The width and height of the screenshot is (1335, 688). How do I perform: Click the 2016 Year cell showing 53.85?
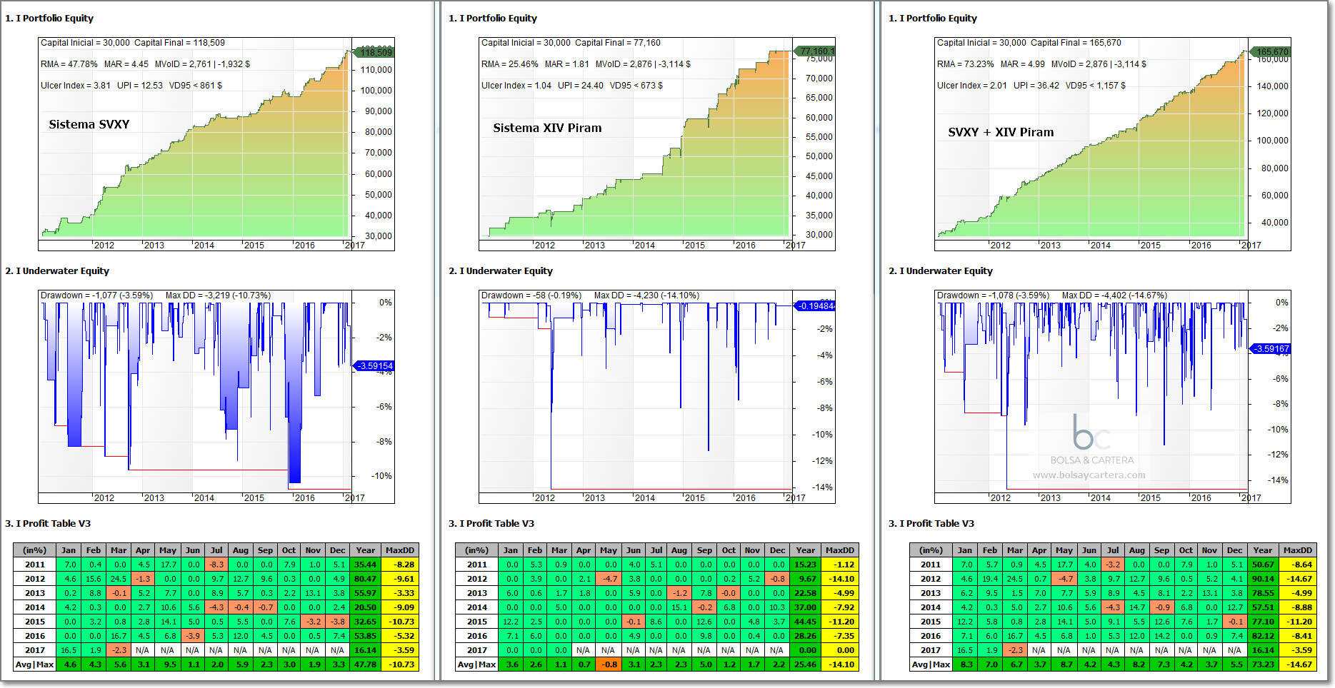[366, 636]
